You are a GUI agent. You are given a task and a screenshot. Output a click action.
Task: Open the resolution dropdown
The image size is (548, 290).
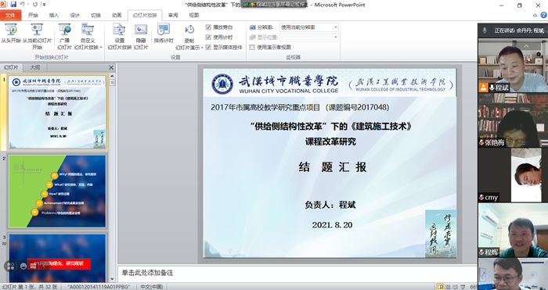tap(309, 27)
